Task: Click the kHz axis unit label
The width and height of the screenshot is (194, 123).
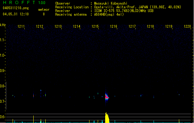Action: click(3, 25)
